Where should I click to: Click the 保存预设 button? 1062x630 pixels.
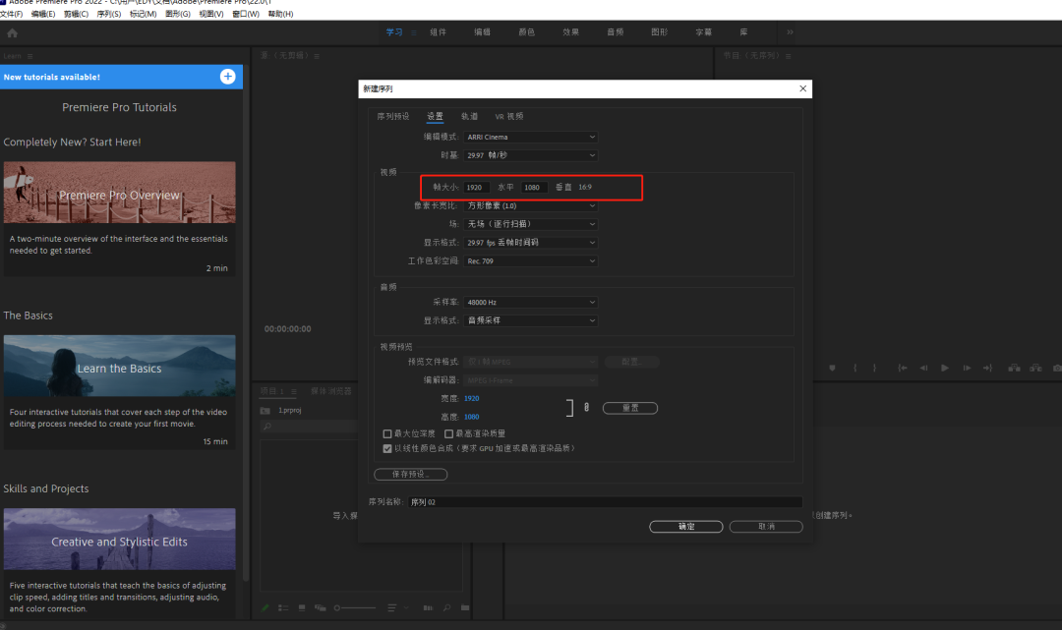tap(410, 475)
